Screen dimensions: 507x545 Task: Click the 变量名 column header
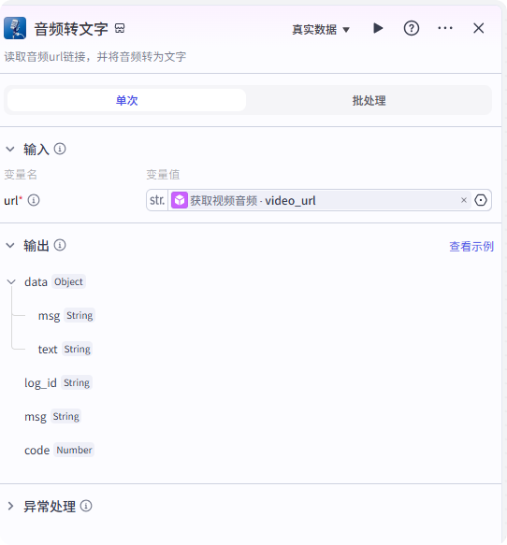coord(21,174)
